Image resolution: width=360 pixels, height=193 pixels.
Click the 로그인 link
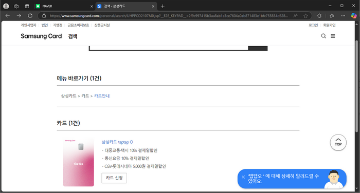pyautogui.click(x=313, y=25)
